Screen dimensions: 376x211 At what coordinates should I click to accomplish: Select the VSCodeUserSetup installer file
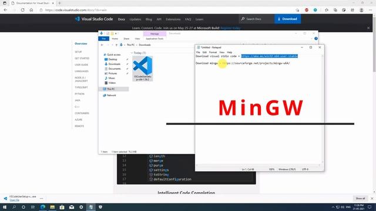143,69
